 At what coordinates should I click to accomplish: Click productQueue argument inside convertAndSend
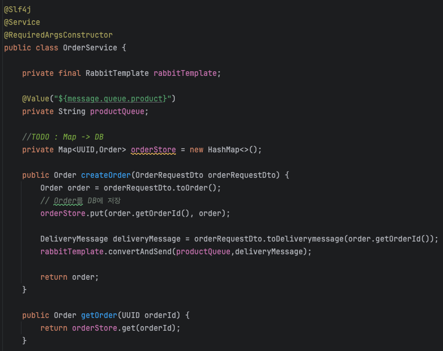point(203,251)
